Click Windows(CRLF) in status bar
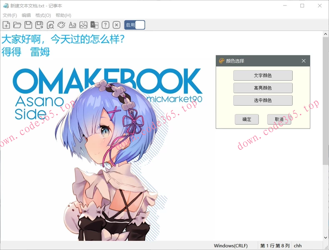Image resolution: width=329 pixels, height=250 pixels. pos(231,245)
